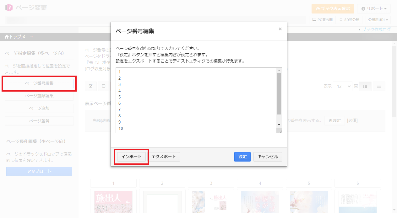
Task: Open the 公開用URL dropdown
Action: (378, 20)
